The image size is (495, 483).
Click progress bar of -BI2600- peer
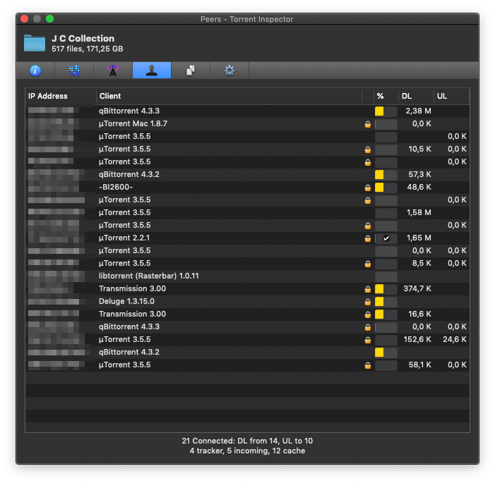coord(386,188)
